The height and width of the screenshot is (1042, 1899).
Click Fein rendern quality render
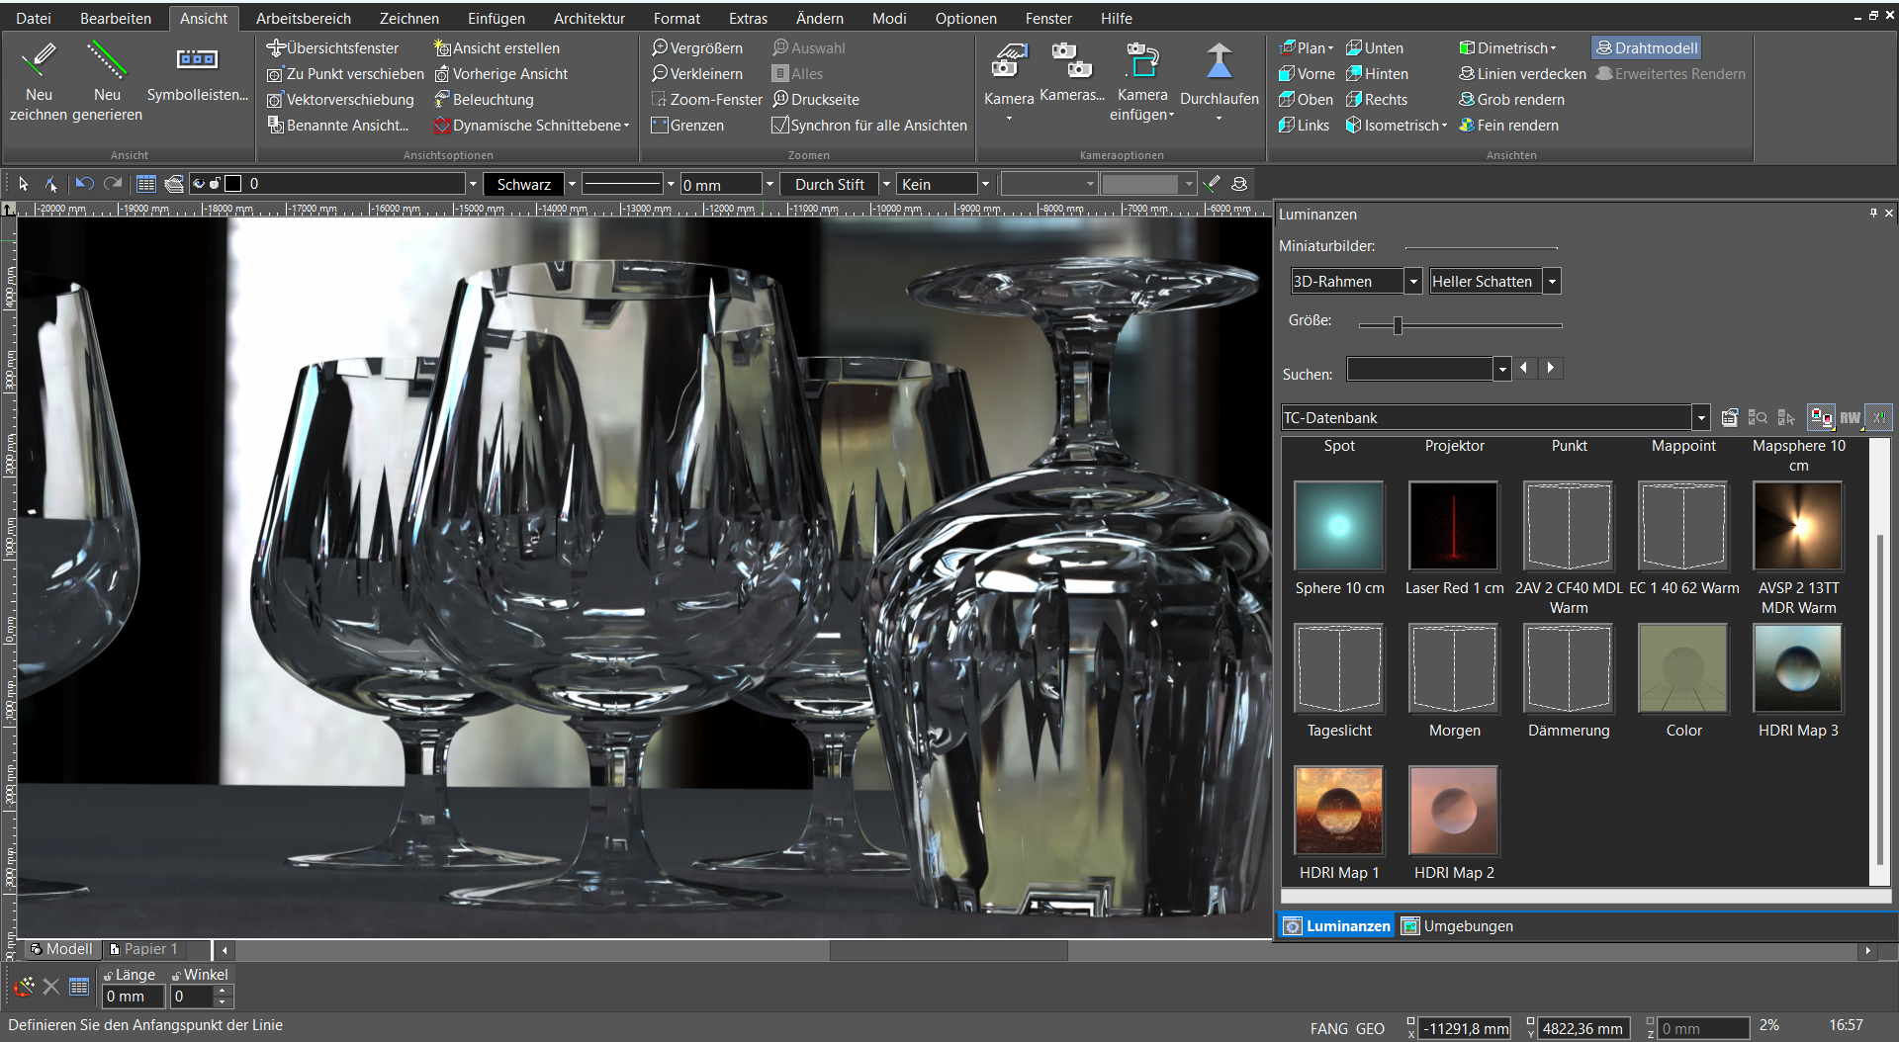1509,125
